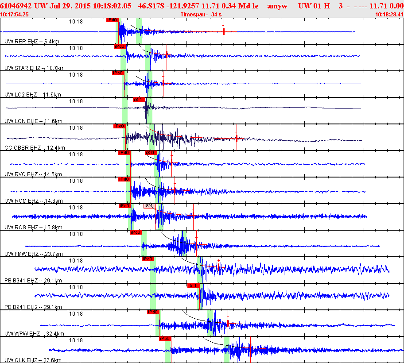This screenshot has height=363, width=404.
Task: Select the iPd0 pick flag on STAR trace
Action: [120, 46]
